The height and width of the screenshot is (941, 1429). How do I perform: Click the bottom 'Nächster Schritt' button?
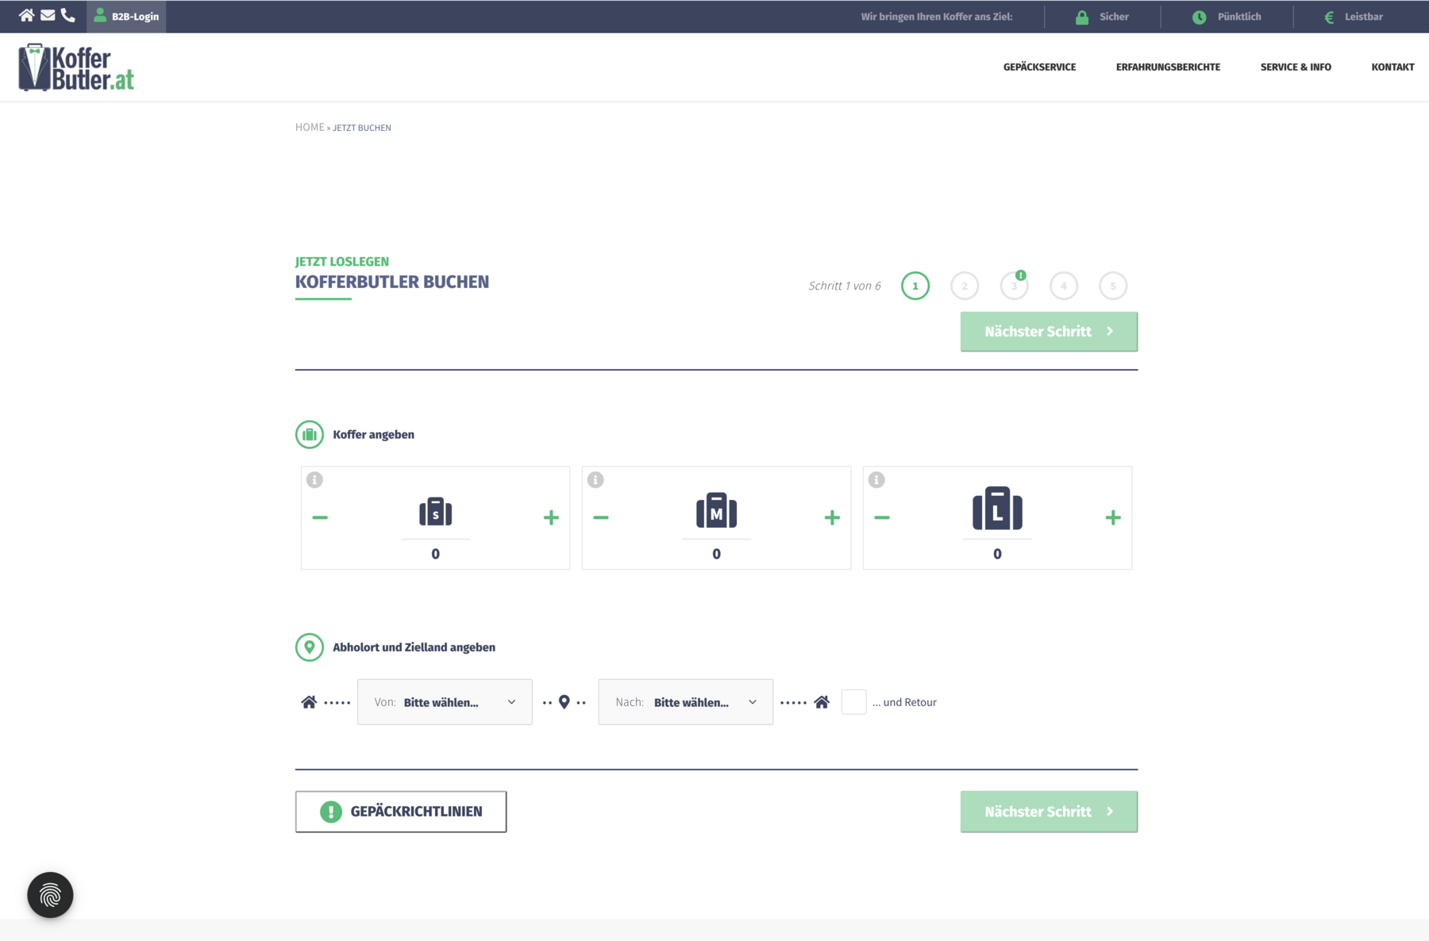click(1048, 812)
